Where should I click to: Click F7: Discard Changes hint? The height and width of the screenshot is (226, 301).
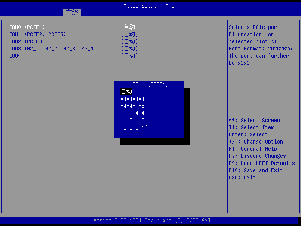coord(257,156)
